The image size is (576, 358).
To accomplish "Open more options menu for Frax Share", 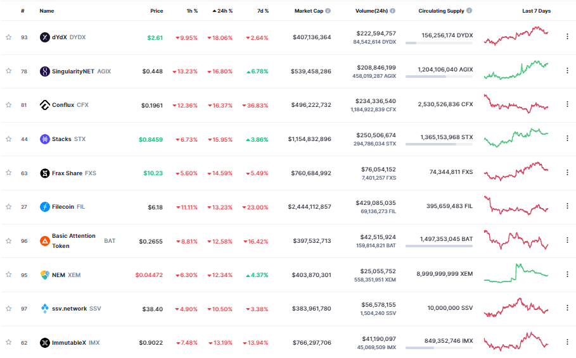I will pyautogui.click(x=567, y=172).
